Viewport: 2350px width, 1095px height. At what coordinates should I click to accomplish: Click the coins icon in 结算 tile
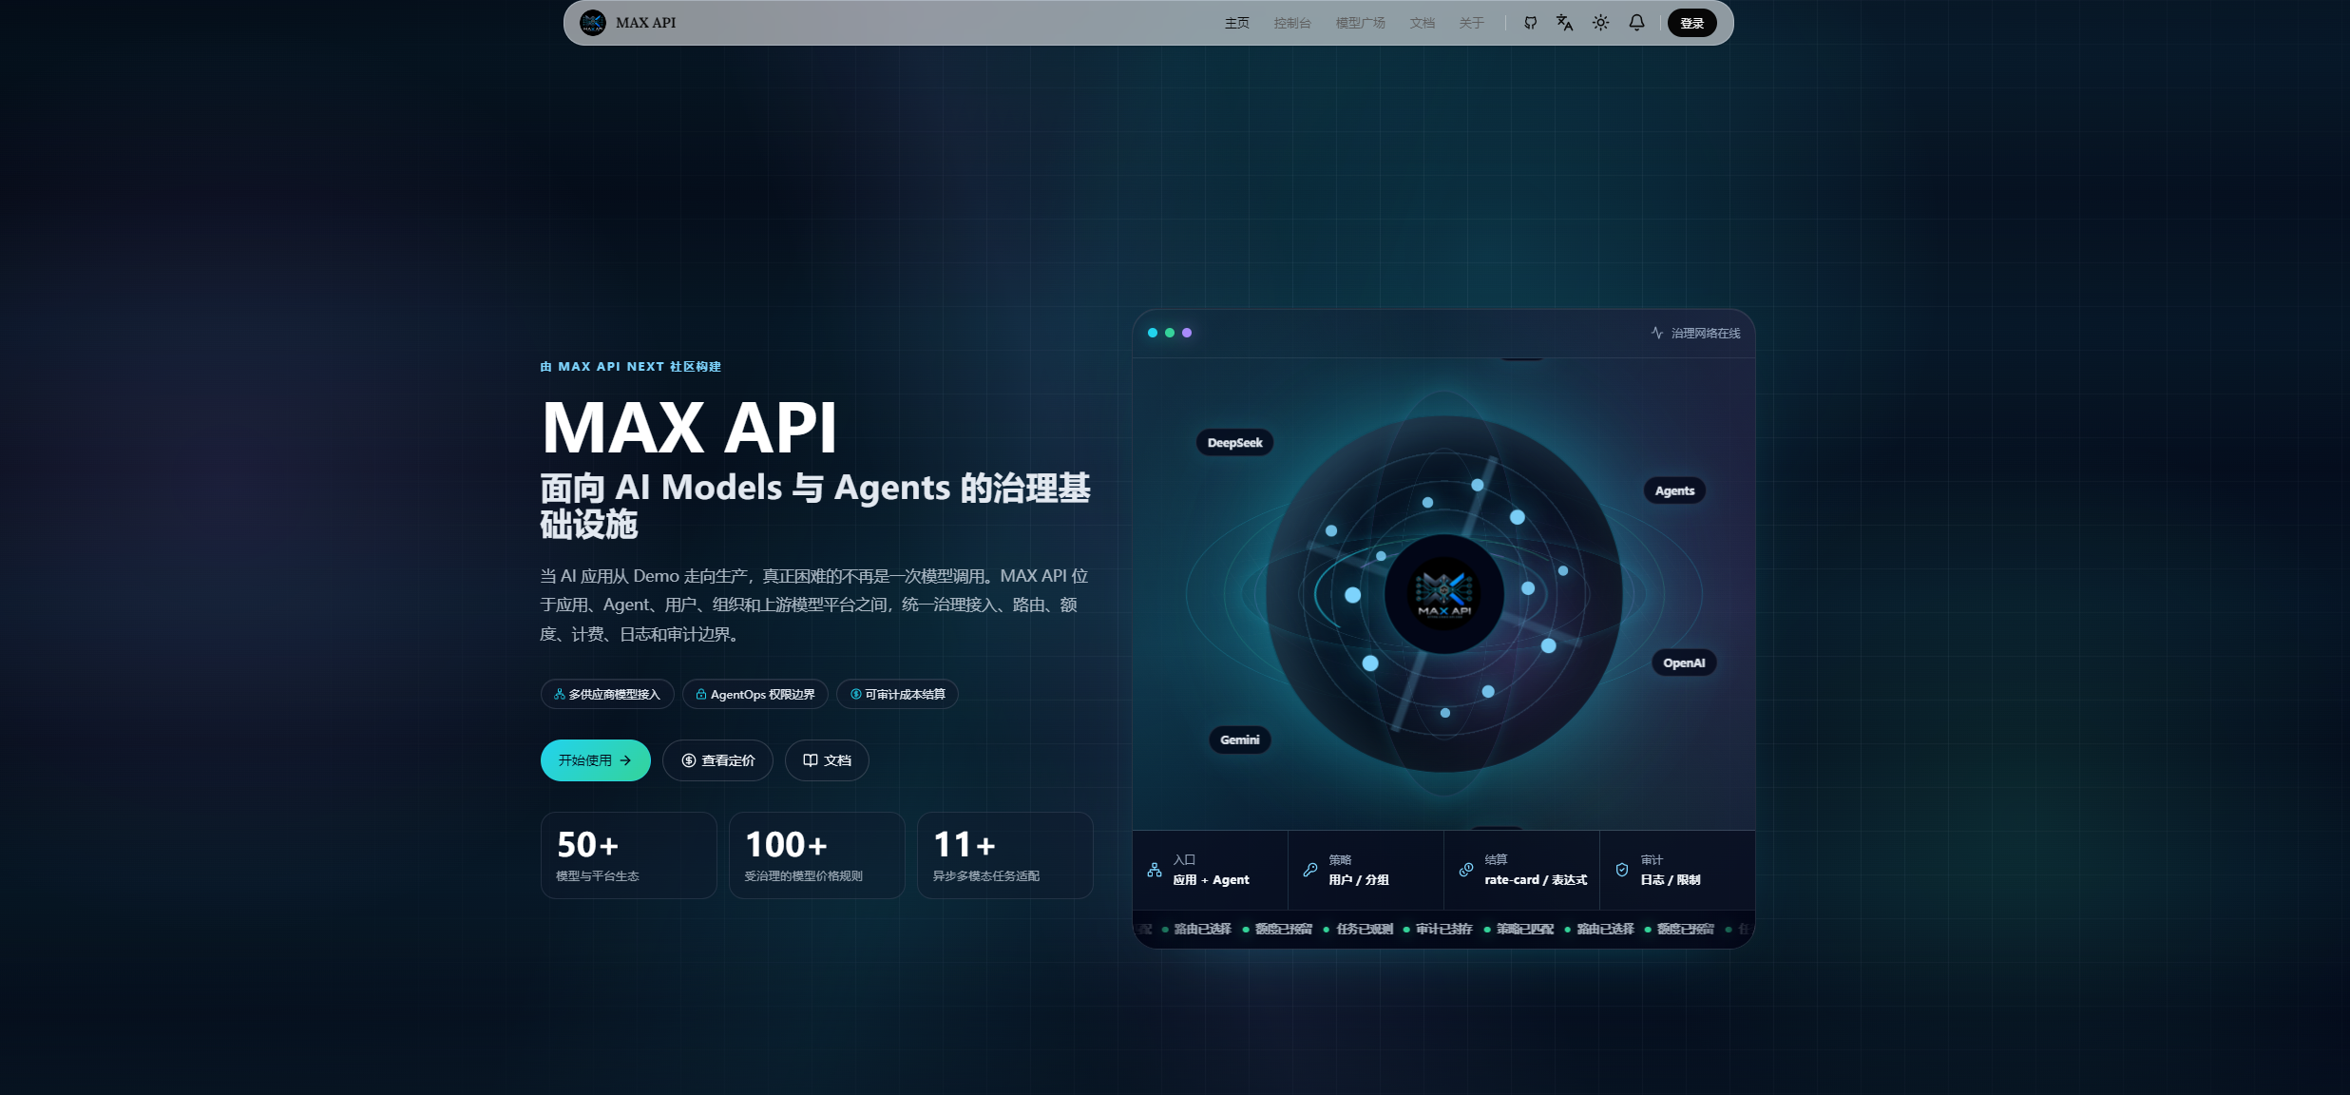click(x=1466, y=870)
